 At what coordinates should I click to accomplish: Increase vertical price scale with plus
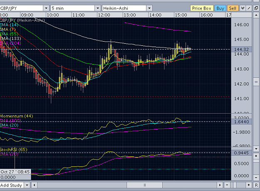click(256, 156)
